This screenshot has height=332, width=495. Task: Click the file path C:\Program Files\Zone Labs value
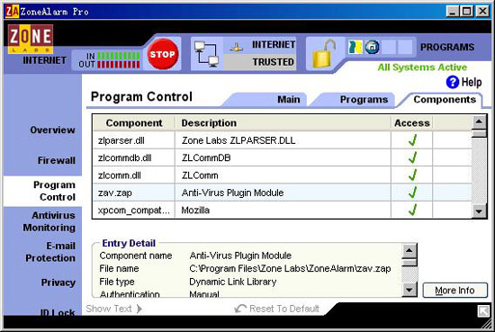click(290, 268)
